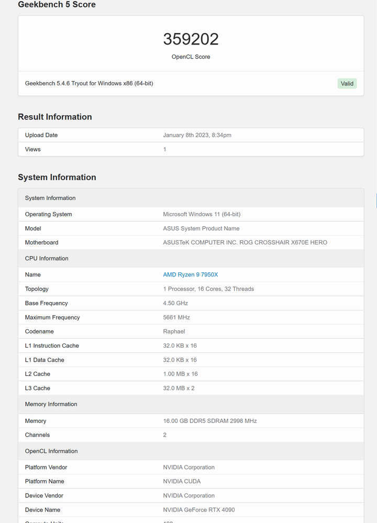
Task: Click the Channels row label
Action: [37, 435]
